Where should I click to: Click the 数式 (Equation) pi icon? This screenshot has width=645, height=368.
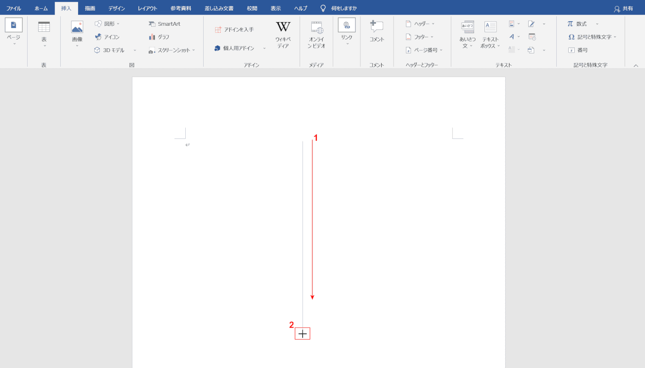[570, 23]
